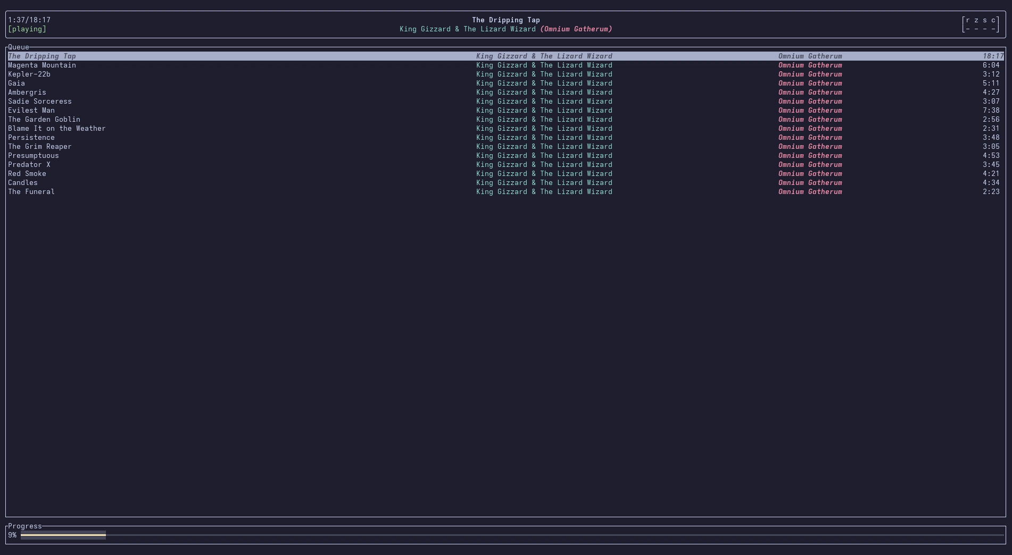Select Evilest Man track

click(505, 110)
